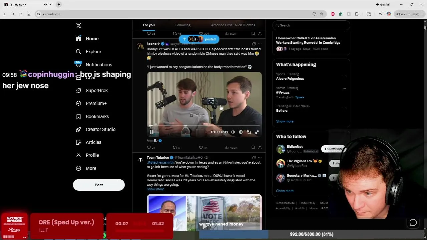
Task: Open SuperGrok from the sidebar
Action: coord(92,90)
